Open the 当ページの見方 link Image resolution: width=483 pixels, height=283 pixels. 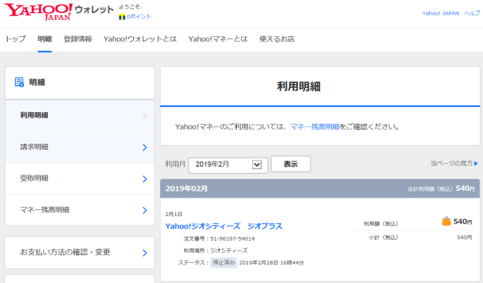[451, 164]
